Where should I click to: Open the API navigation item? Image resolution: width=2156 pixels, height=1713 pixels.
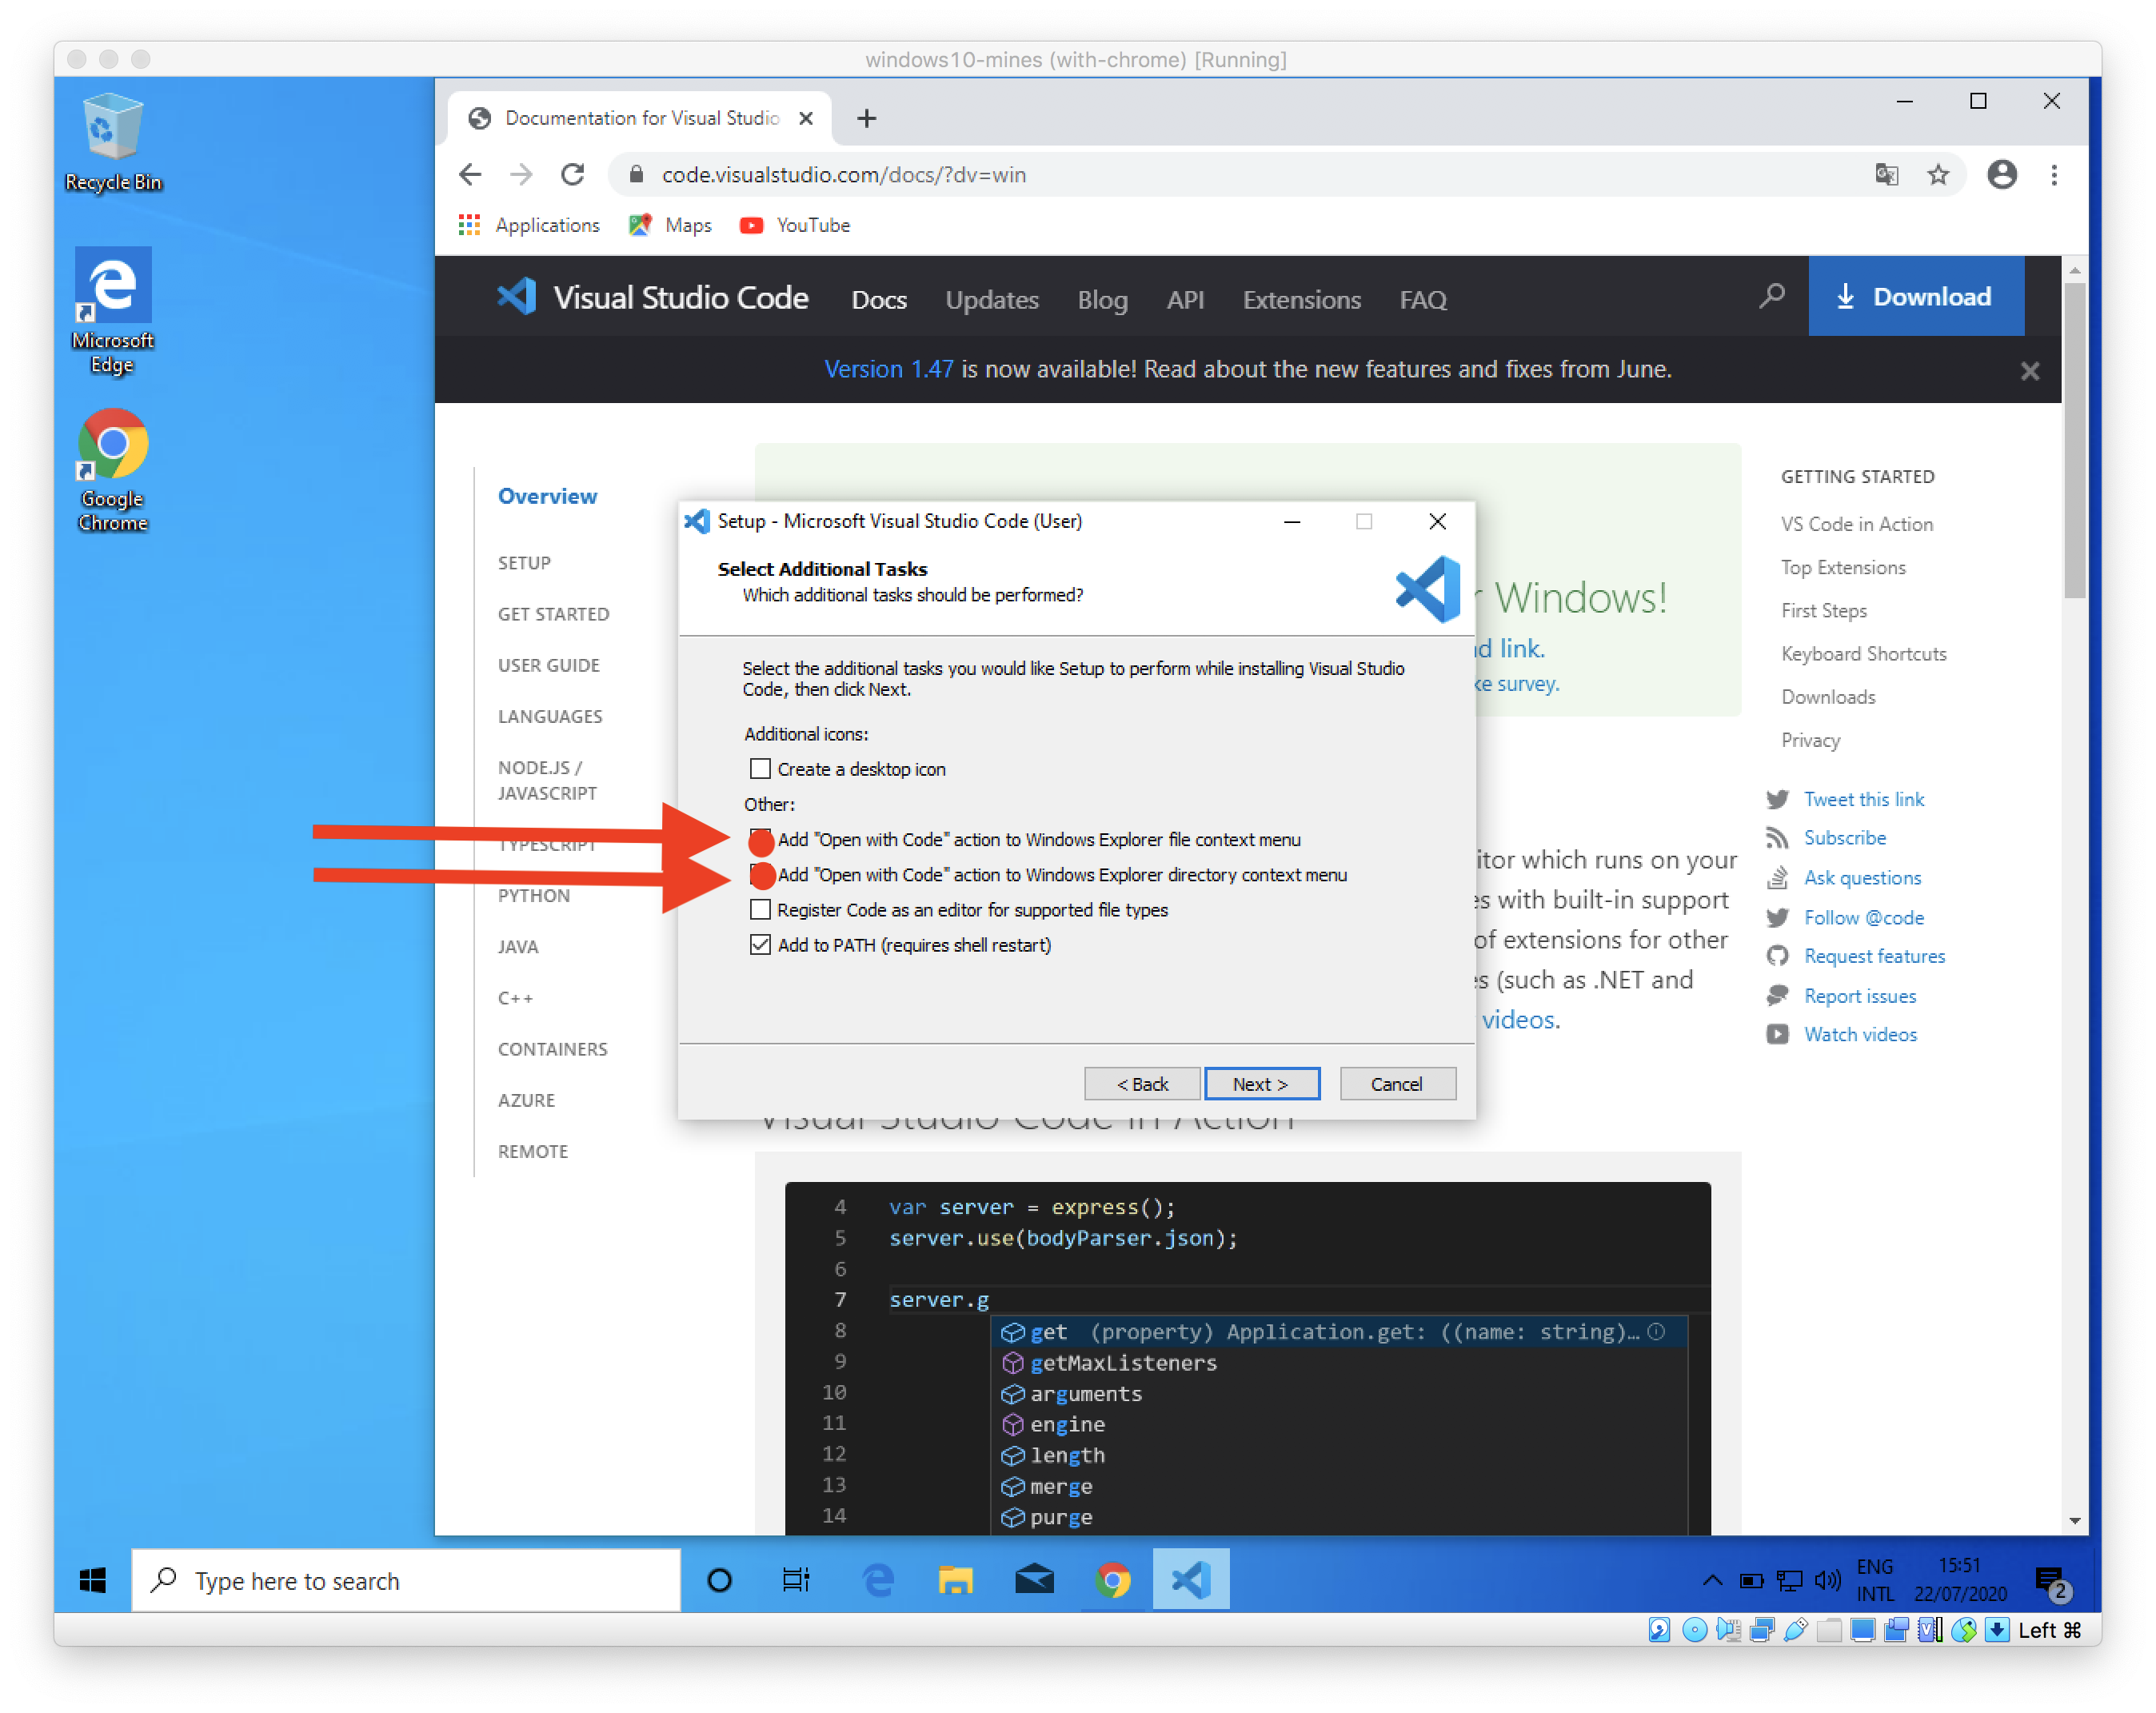tap(1185, 299)
